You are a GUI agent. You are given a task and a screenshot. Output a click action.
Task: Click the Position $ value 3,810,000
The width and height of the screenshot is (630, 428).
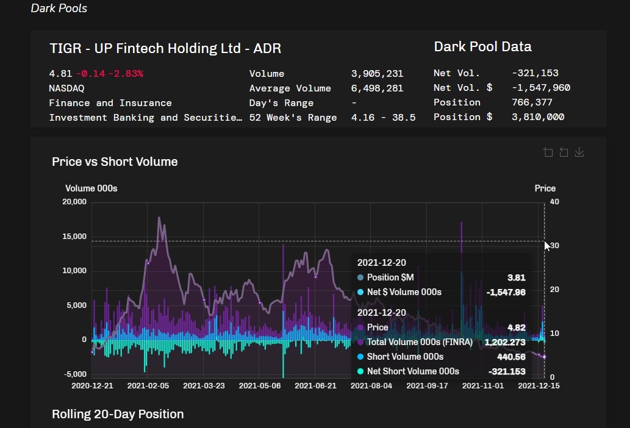(538, 117)
